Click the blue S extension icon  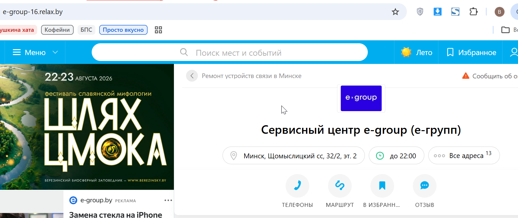(x=455, y=12)
